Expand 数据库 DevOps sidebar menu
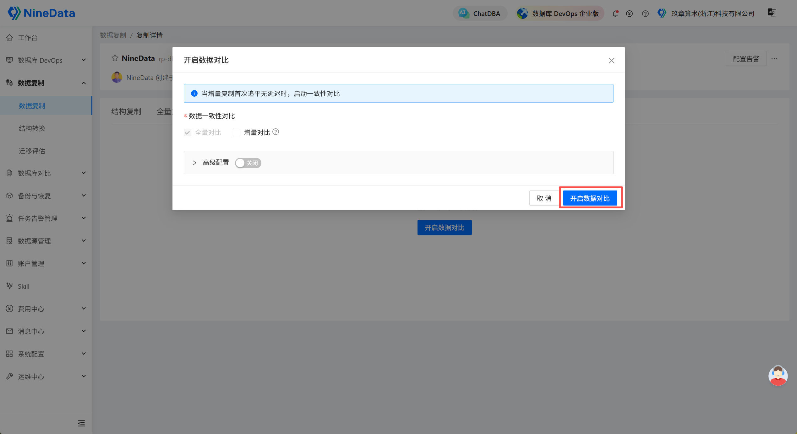The image size is (797, 434). [46, 60]
